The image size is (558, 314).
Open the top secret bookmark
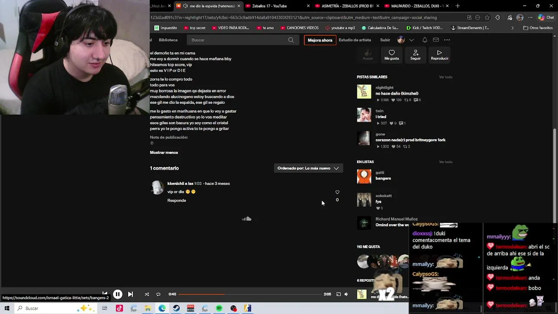pos(194,28)
